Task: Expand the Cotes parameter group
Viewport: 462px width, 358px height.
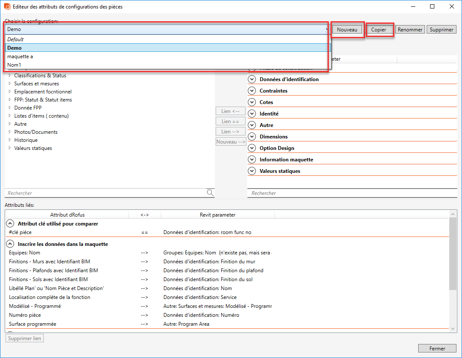Action: (x=252, y=102)
